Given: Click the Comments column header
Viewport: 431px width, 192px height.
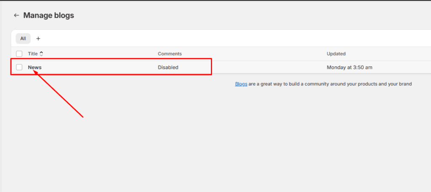Looking at the screenshot, I should pyautogui.click(x=170, y=54).
